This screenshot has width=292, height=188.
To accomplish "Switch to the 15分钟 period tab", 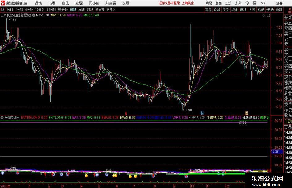I will 40,10.
